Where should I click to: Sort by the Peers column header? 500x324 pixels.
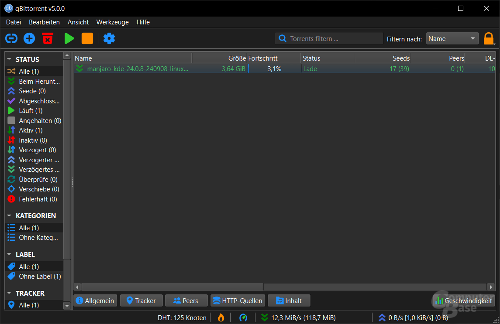click(x=438, y=58)
